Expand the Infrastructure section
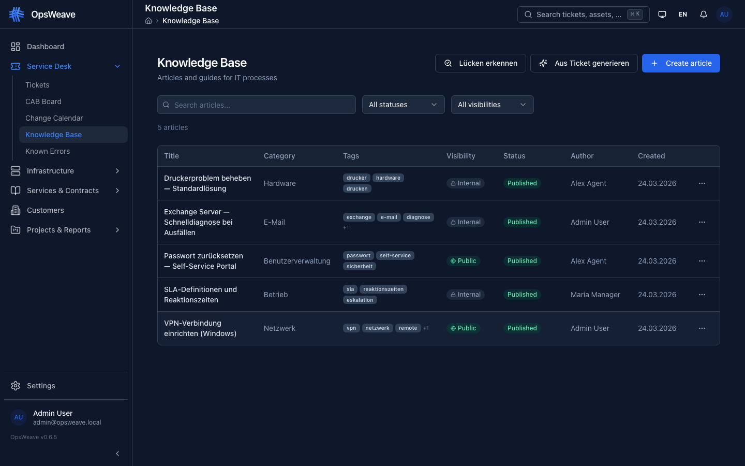 tap(117, 171)
